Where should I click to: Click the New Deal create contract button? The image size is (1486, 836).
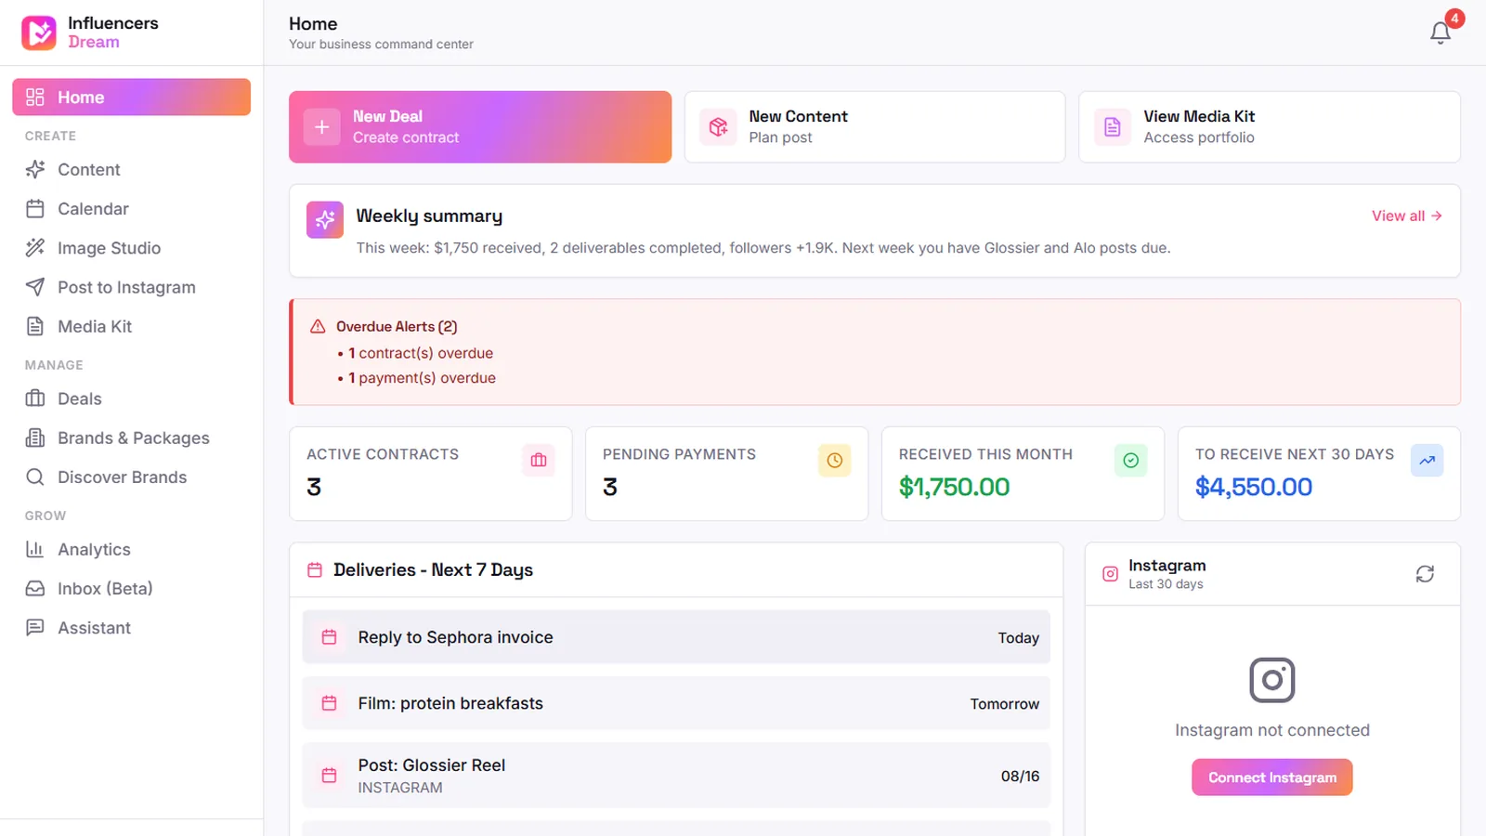click(480, 127)
